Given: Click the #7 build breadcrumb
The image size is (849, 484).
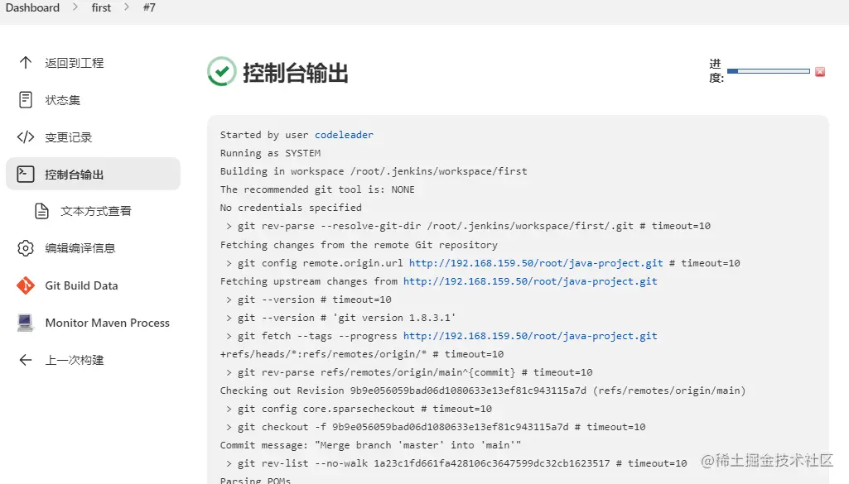Looking at the screenshot, I should coord(149,7).
